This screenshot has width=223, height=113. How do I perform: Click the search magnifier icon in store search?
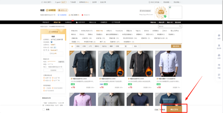[x=180, y=26]
